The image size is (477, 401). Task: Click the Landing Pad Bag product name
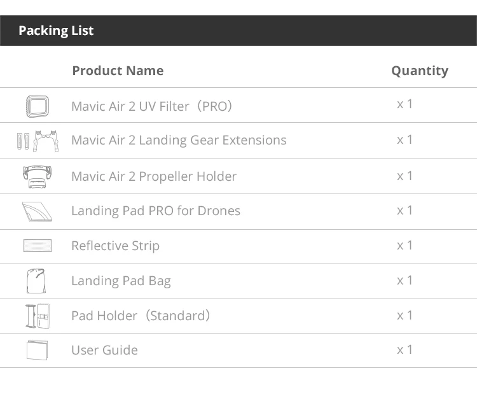click(x=121, y=281)
